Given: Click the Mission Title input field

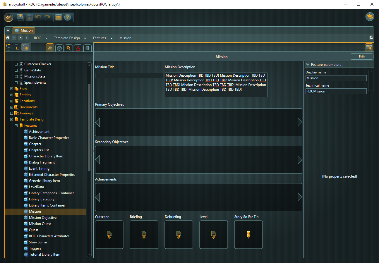Looking at the screenshot, I should tap(129, 75).
